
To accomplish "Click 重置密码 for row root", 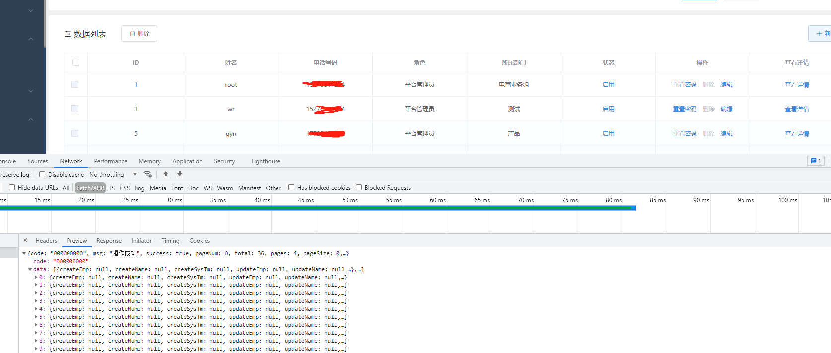I will click(685, 85).
